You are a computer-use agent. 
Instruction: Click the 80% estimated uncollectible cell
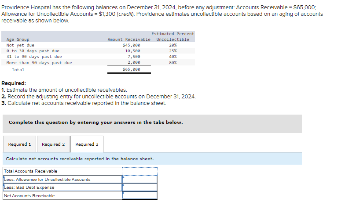click(173, 62)
